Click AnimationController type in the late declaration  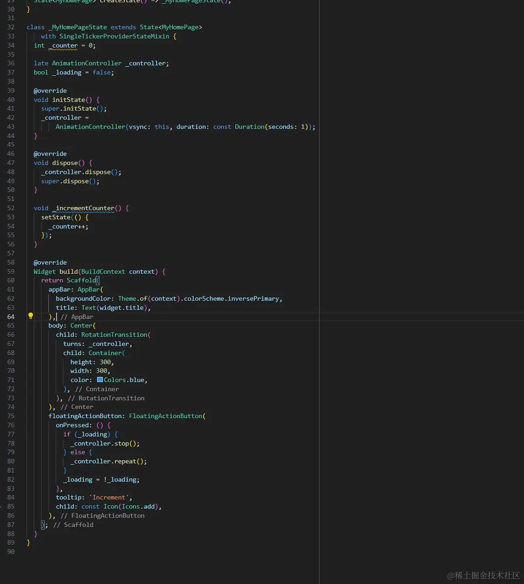(x=87, y=63)
